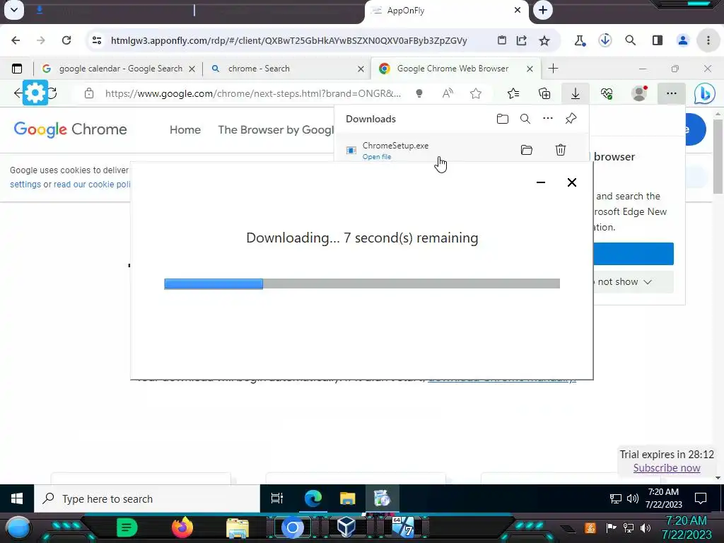Screen dimensions: 724x543
Task: Click Read aloud icon in Edge
Action: click(448, 94)
